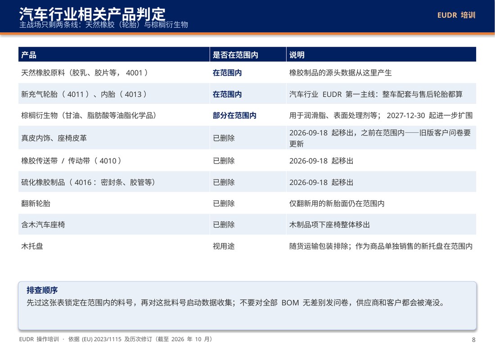Click the slide title 汽车行业相关产品判定

coord(92,13)
